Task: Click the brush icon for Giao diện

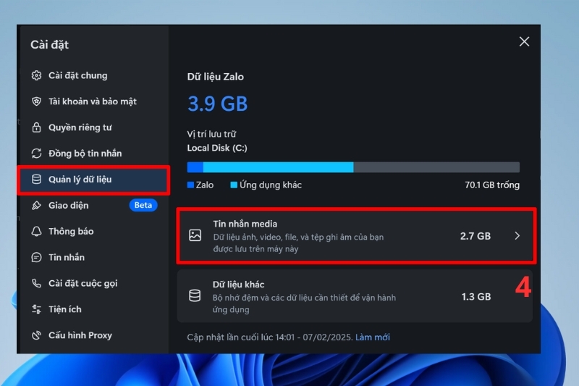Action: tap(36, 206)
